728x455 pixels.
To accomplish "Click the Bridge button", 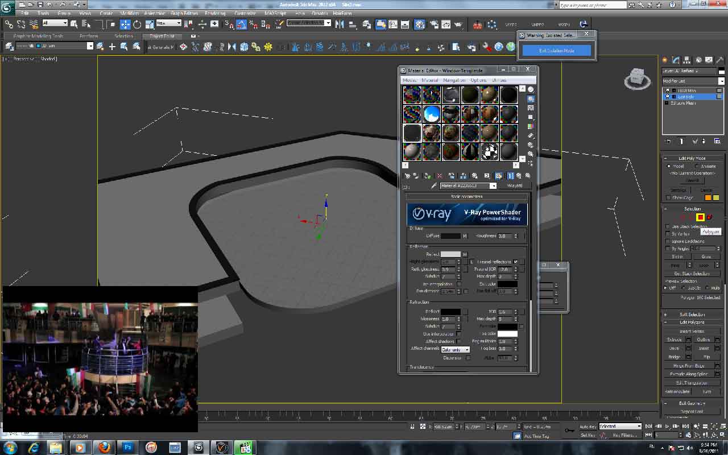I will tap(674, 357).
